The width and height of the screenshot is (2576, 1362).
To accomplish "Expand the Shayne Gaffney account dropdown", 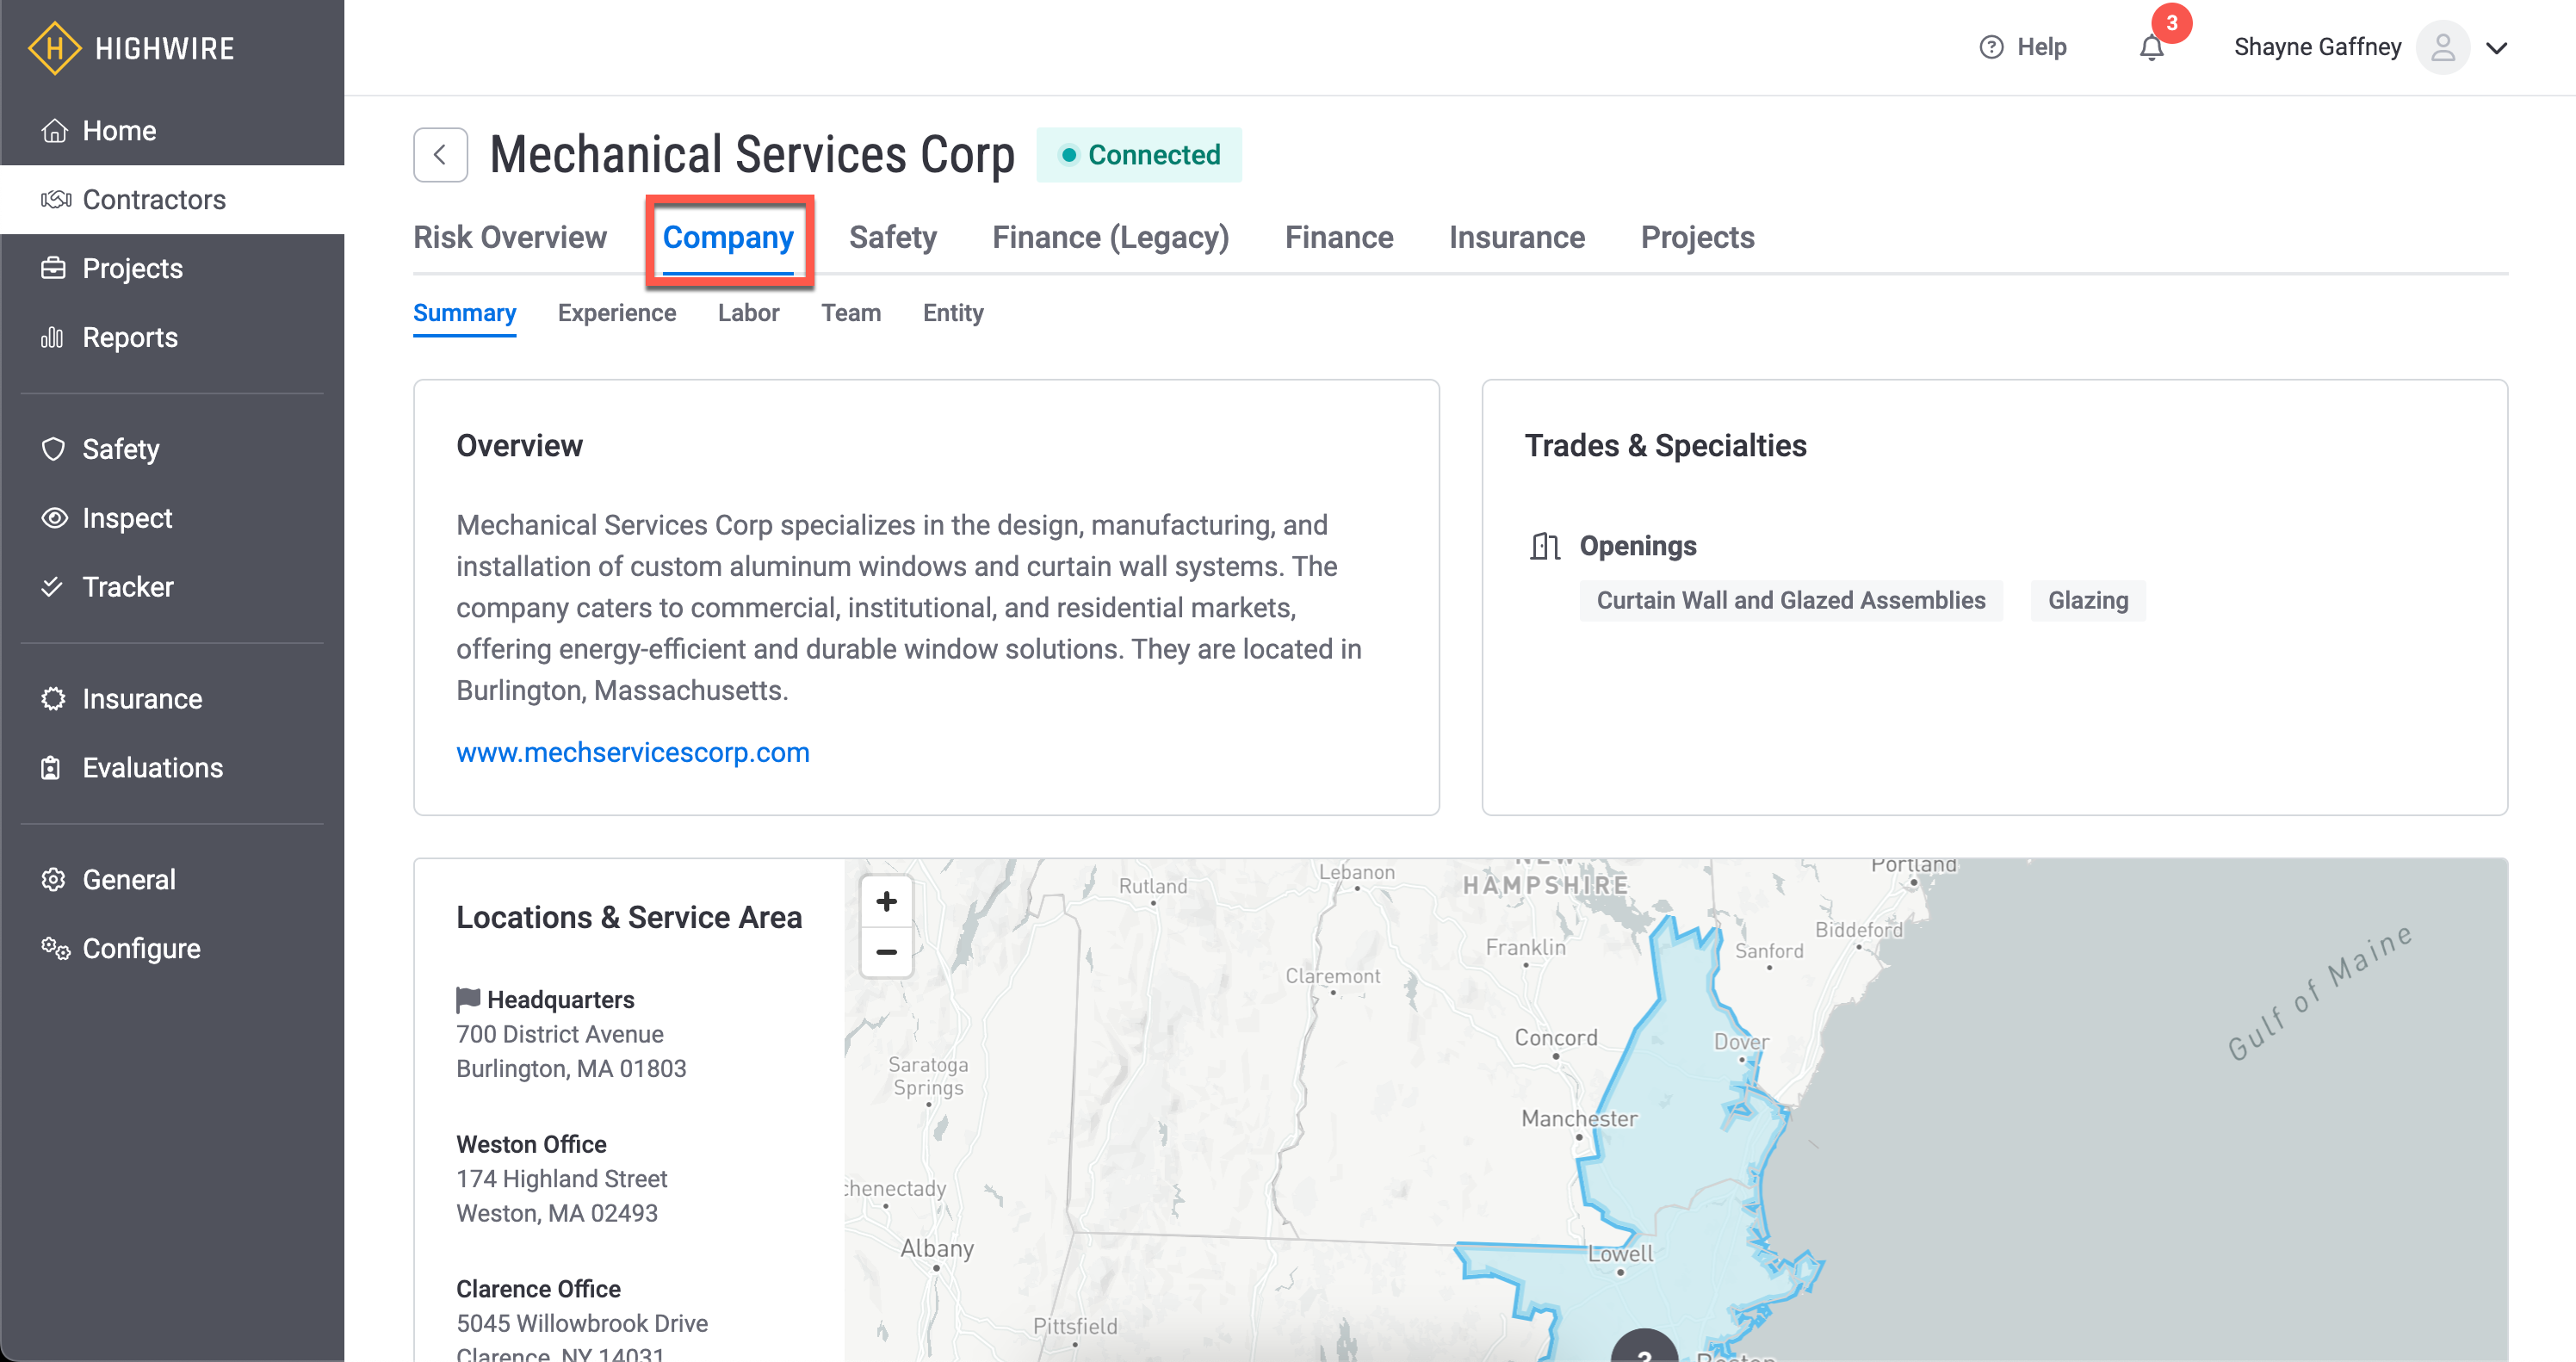I will point(2496,48).
